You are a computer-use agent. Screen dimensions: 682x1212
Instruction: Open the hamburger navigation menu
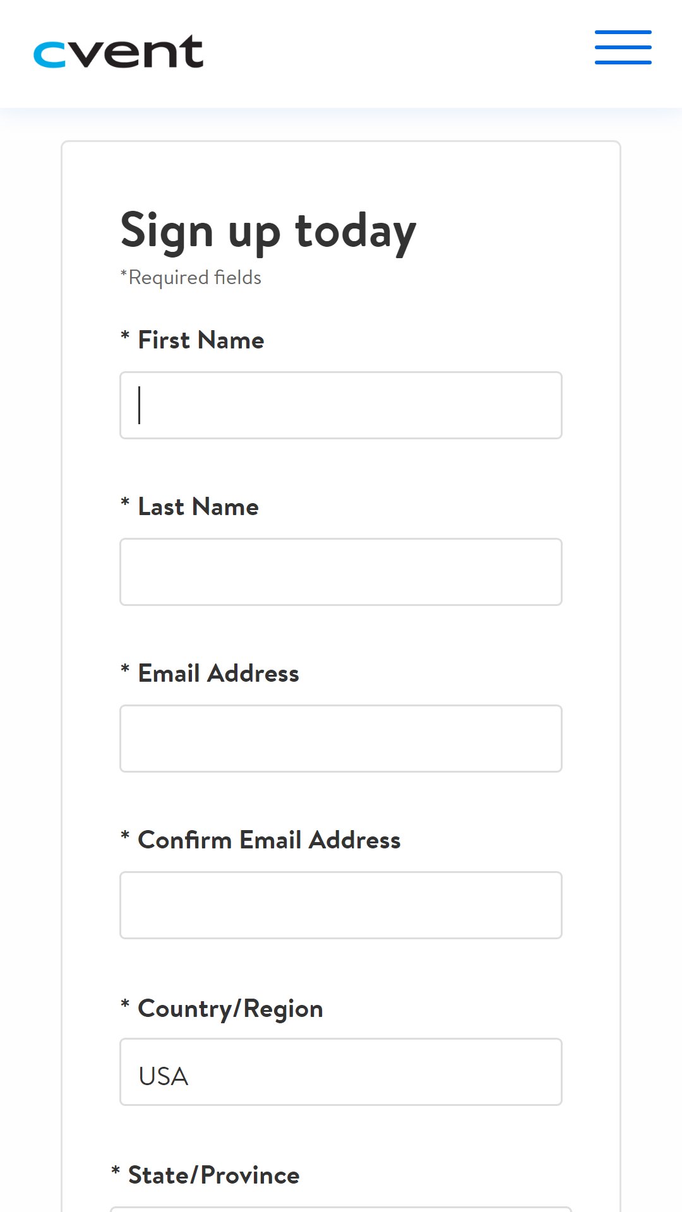[x=623, y=47]
